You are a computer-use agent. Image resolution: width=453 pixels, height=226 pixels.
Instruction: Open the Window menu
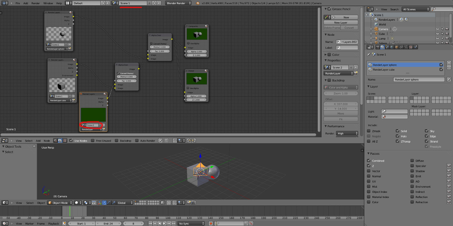[48, 3]
